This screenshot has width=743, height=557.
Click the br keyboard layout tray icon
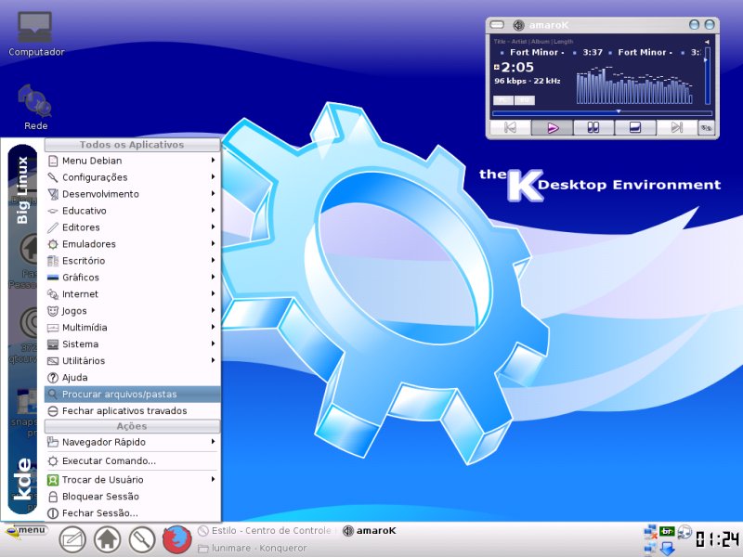667,531
